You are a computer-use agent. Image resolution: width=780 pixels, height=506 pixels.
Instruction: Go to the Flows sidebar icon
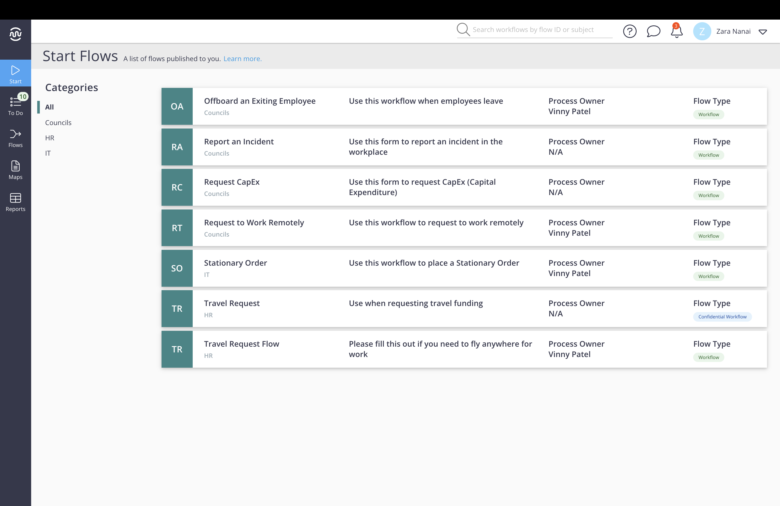(x=15, y=138)
